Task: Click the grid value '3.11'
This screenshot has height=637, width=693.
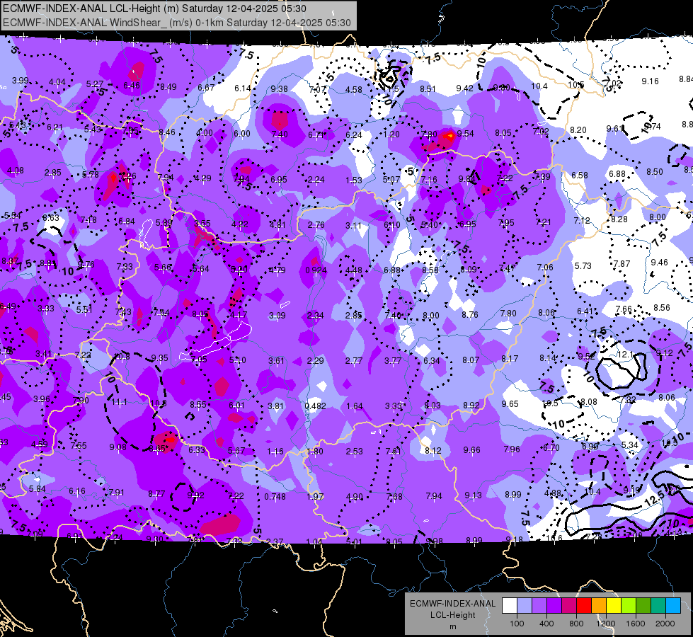Action: click(353, 226)
